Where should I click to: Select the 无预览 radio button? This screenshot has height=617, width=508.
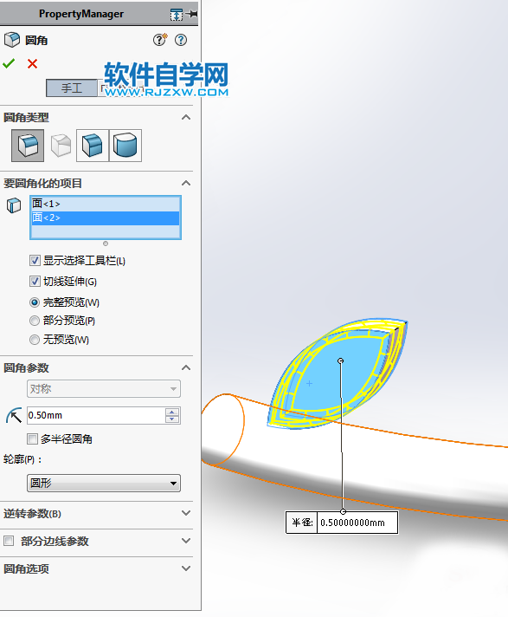(35, 340)
